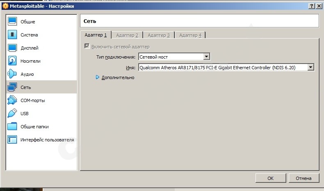Switch to the Адаптер 1 tab
This screenshot has width=324, height=191.
pos(96,35)
